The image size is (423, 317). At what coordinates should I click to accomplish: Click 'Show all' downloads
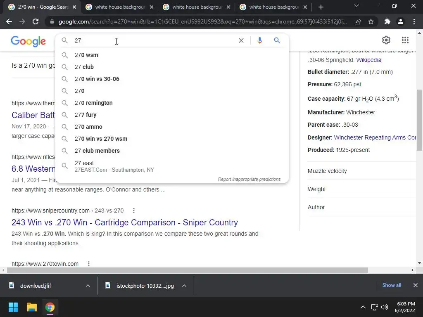coord(392,285)
